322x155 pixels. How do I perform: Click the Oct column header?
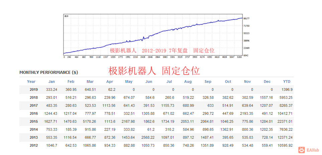[x=228, y=82]
